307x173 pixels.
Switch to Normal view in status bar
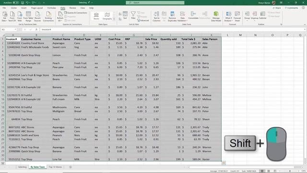coord(262,171)
